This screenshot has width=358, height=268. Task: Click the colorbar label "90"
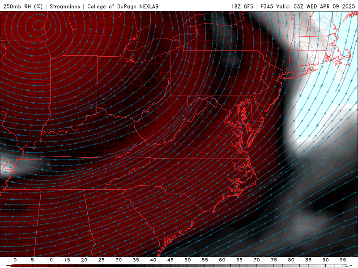(x=326, y=260)
